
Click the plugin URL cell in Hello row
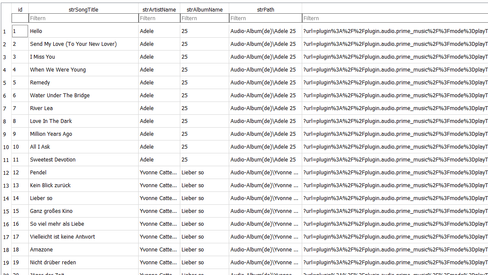tap(395, 31)
